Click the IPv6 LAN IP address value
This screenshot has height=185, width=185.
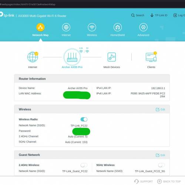[x=148, y=95]
